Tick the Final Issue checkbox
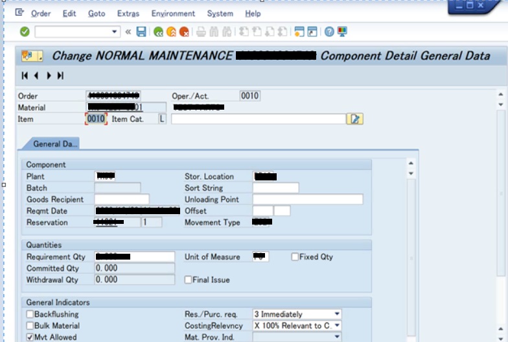The image size is (508, 342). point(189,280)
